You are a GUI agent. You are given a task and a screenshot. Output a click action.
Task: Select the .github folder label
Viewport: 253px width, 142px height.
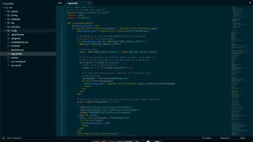coord(15,11)
